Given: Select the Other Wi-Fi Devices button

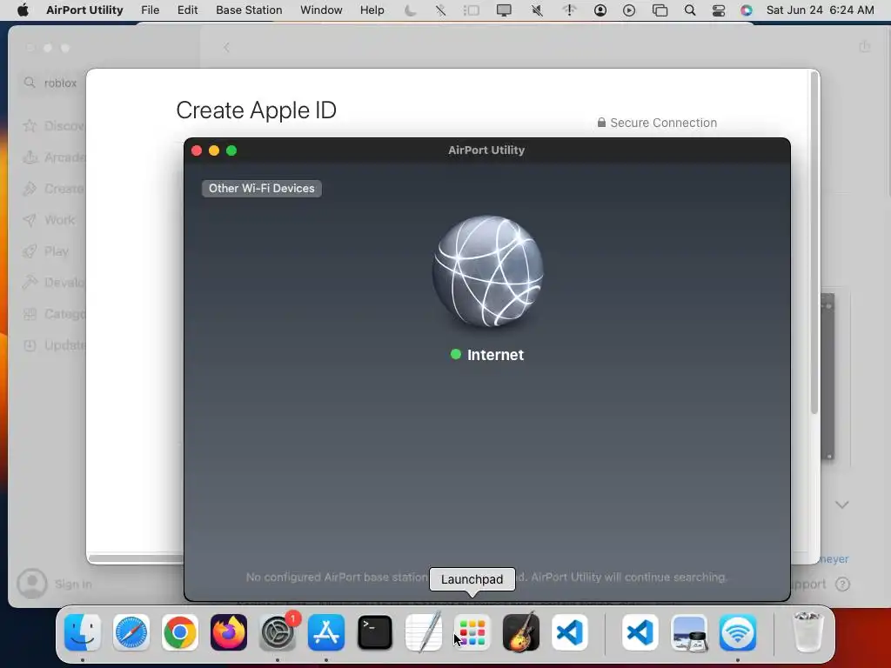Looking at the screenshot, I should (261, 189).
